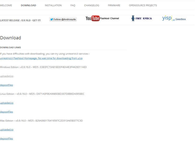Open the FAQ menu item
Image resolution: width=195 pixels, height=142 pixels.
coord(73,6)
